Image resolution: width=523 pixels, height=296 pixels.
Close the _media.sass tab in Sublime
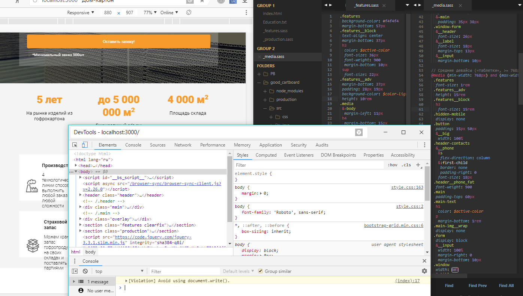tap(460, 6)
